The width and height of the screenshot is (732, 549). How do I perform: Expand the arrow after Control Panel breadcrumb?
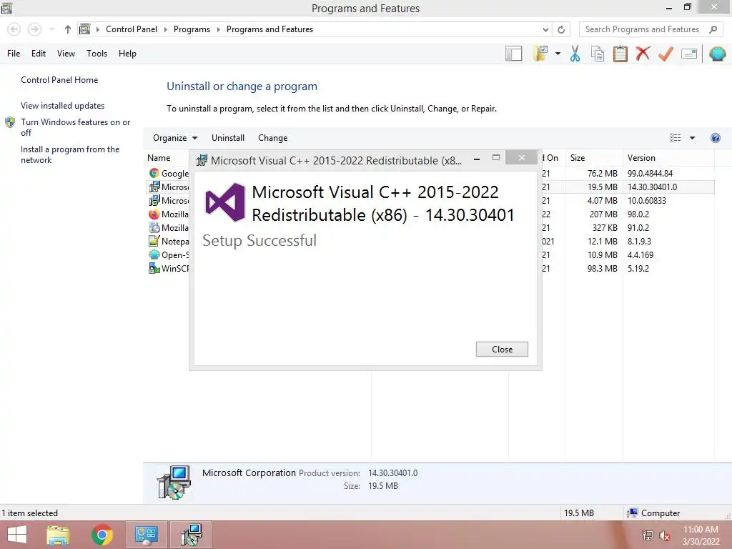(165, 29)
